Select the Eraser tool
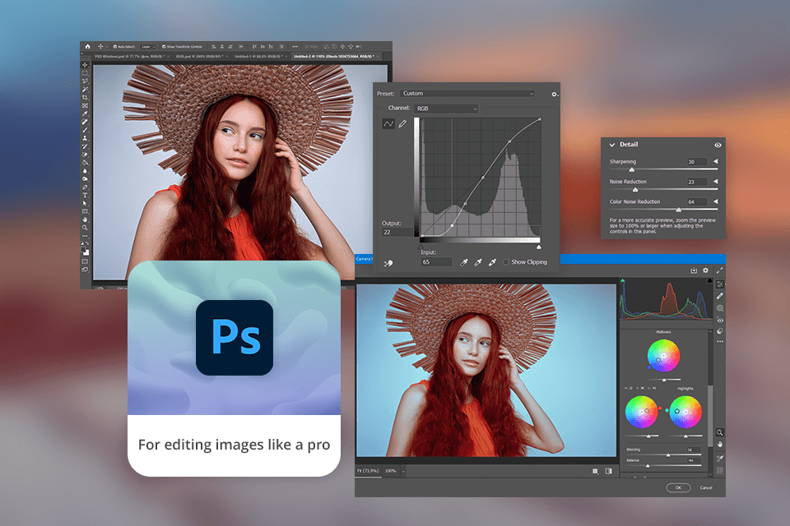Image resolution: width=790 pixels, height=526 pixels. pos(85,155)
